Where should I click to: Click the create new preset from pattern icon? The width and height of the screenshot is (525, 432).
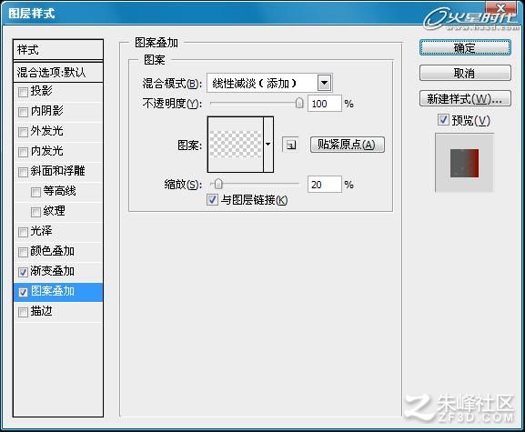click(x=290, y=145)
